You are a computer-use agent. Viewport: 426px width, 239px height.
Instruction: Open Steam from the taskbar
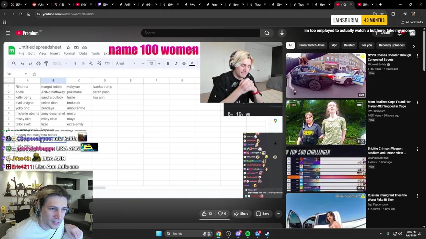point(267,234)
